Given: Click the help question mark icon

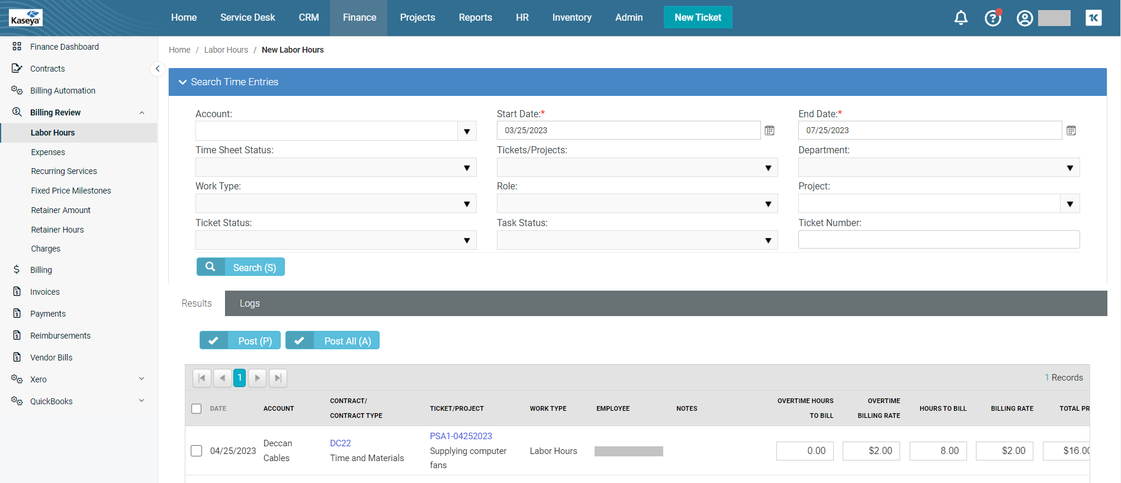Looking at the screenshot, I should [992, 18].
